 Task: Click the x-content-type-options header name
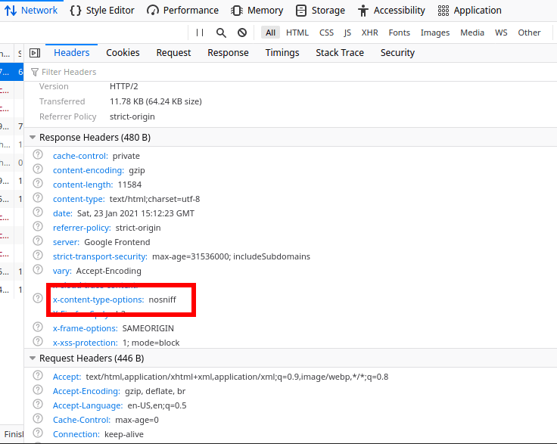(98, 300)
